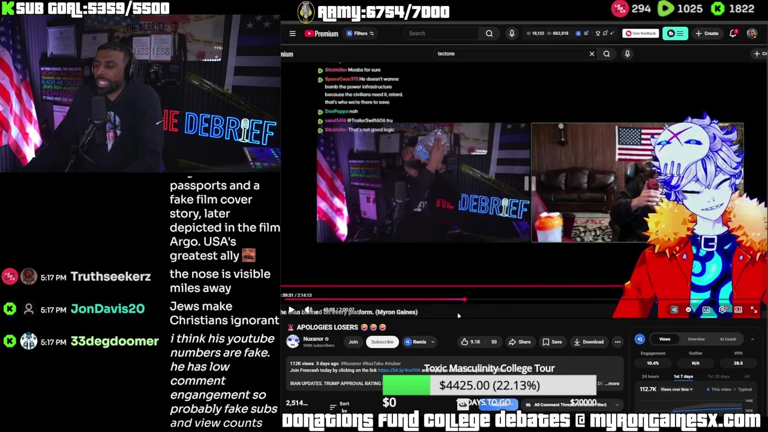Click the Remix button
This screenshot has width=768, height=432.
415,342
